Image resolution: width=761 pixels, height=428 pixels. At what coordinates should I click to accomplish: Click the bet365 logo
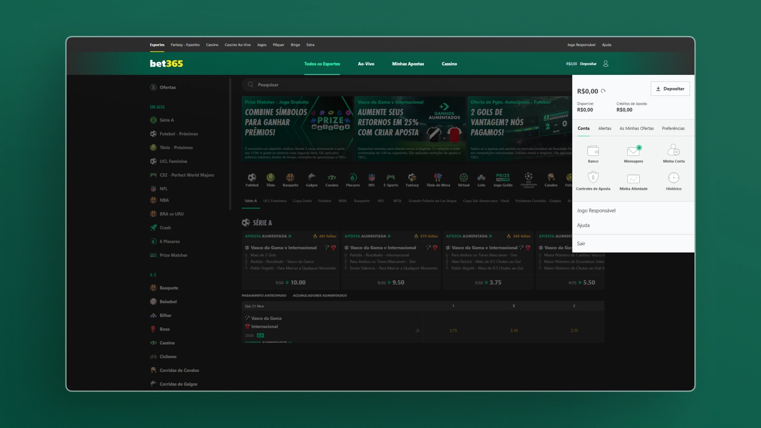pyautogui.click(x=166, y=63)
